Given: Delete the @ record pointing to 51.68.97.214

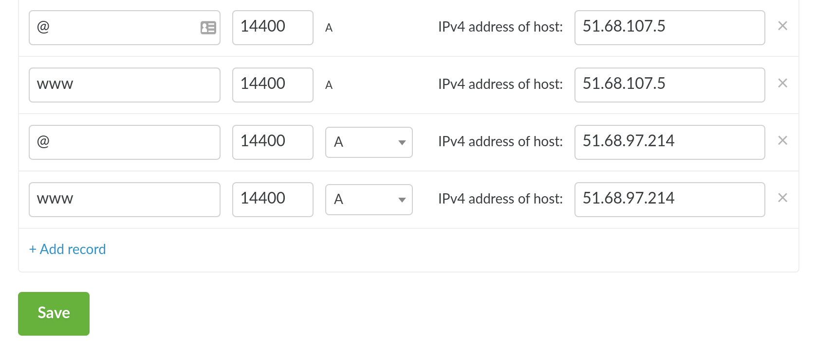Looking at the screenshot, I should [x=782, y=141].
